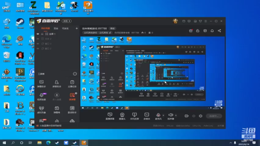Show the 文本 2 source layer
The height and width of the screenshot is (146, 260).
click(38, 39)
